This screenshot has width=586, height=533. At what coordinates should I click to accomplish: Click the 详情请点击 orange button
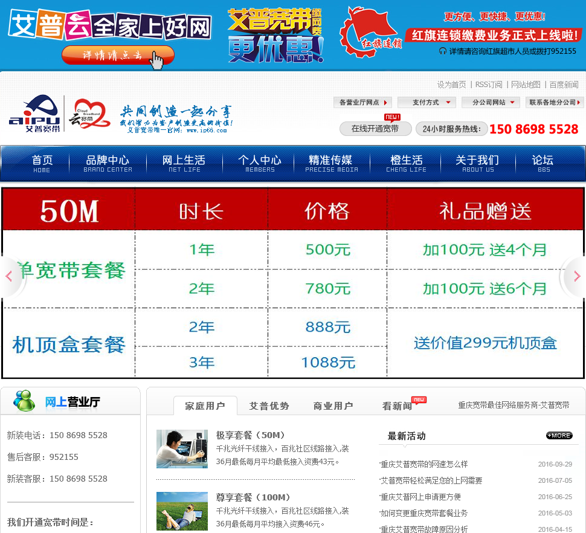[118, 56]
